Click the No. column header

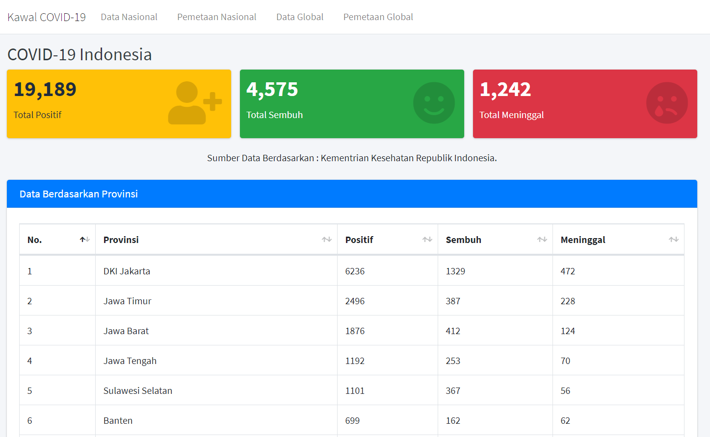point(57,240)
